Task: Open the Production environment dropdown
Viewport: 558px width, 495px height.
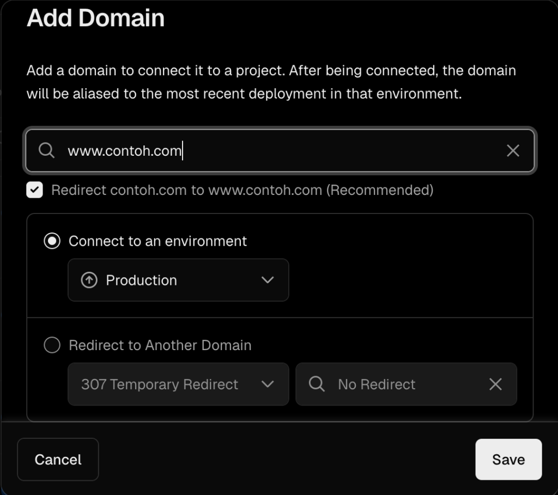Action: coord(178,280)
